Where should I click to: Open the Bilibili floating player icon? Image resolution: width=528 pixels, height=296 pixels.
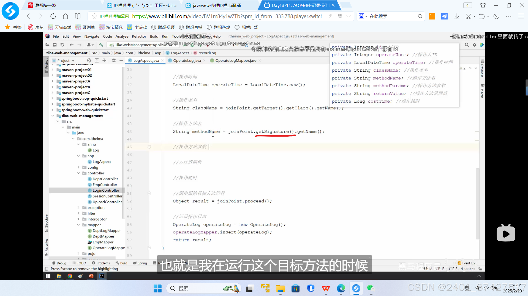click(x=506, y=233)
